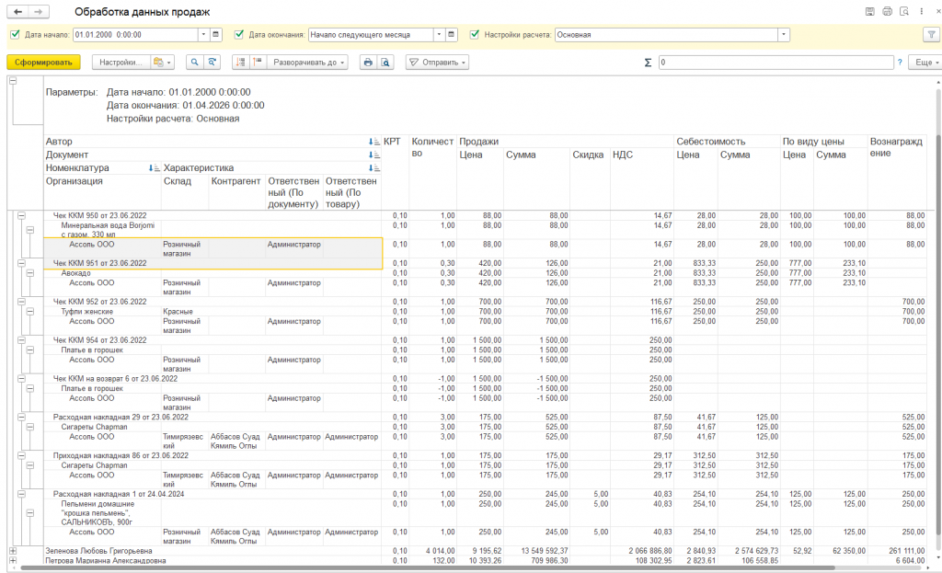The image size is (942, 573).
Task: Click the Find (magnifier) icon in toolbar
Action: [x=195, y=63]
